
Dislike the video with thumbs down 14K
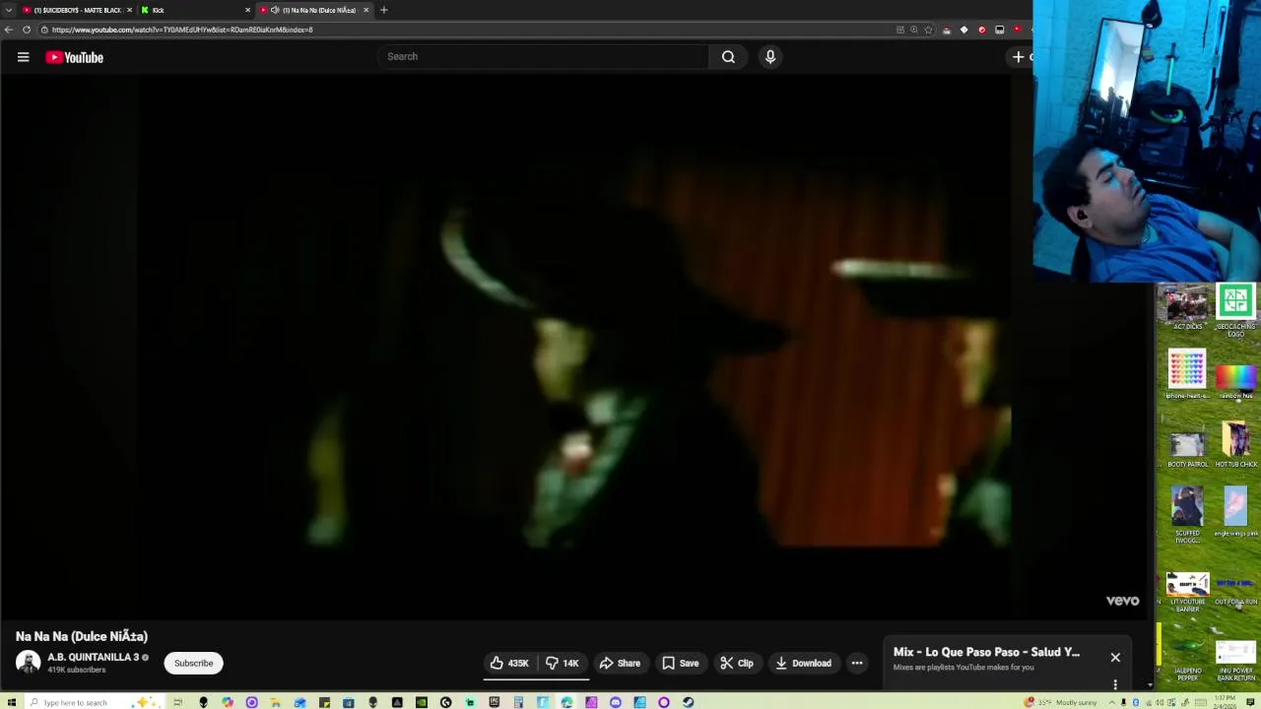(x=563, y=663)
